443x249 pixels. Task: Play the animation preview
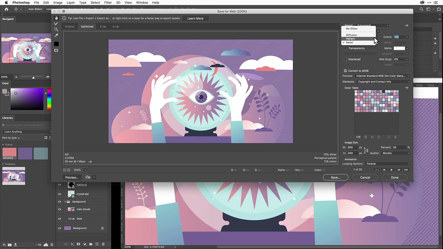click(x=391, y=170)
